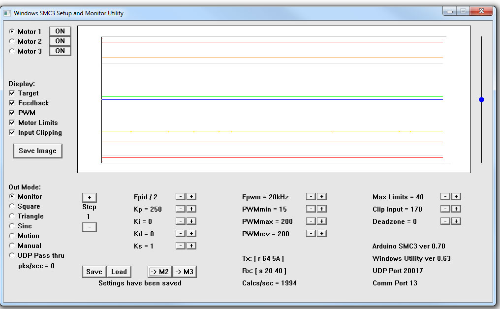Select Square out mode

12,206
